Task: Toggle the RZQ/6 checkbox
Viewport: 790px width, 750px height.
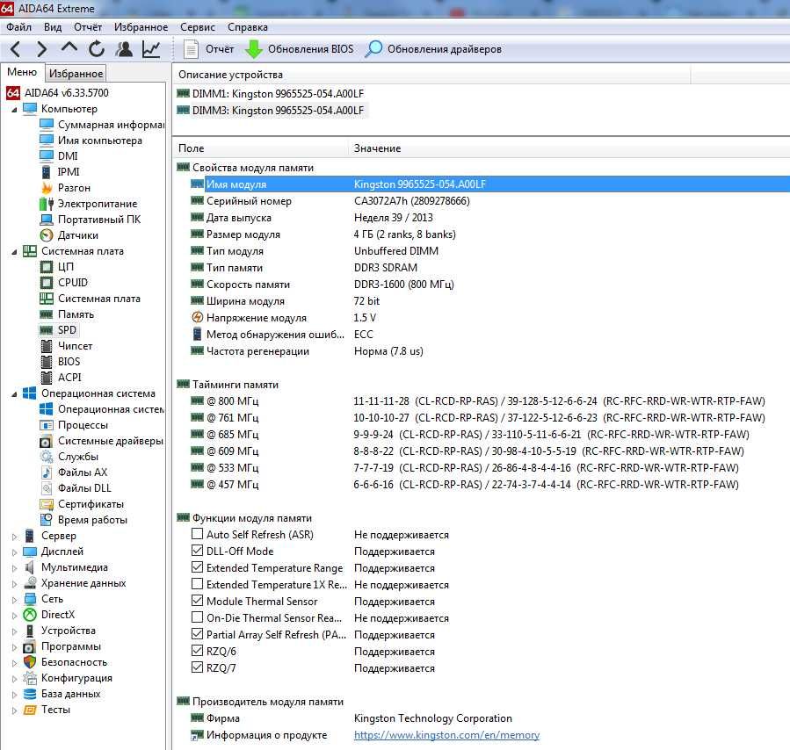Action: tap(198, 651)
